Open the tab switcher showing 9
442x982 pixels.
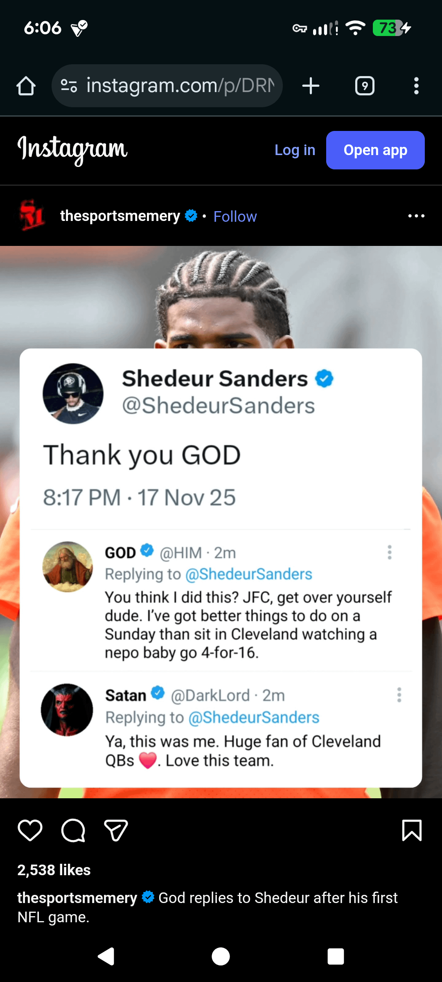click(x=365, y=86)
